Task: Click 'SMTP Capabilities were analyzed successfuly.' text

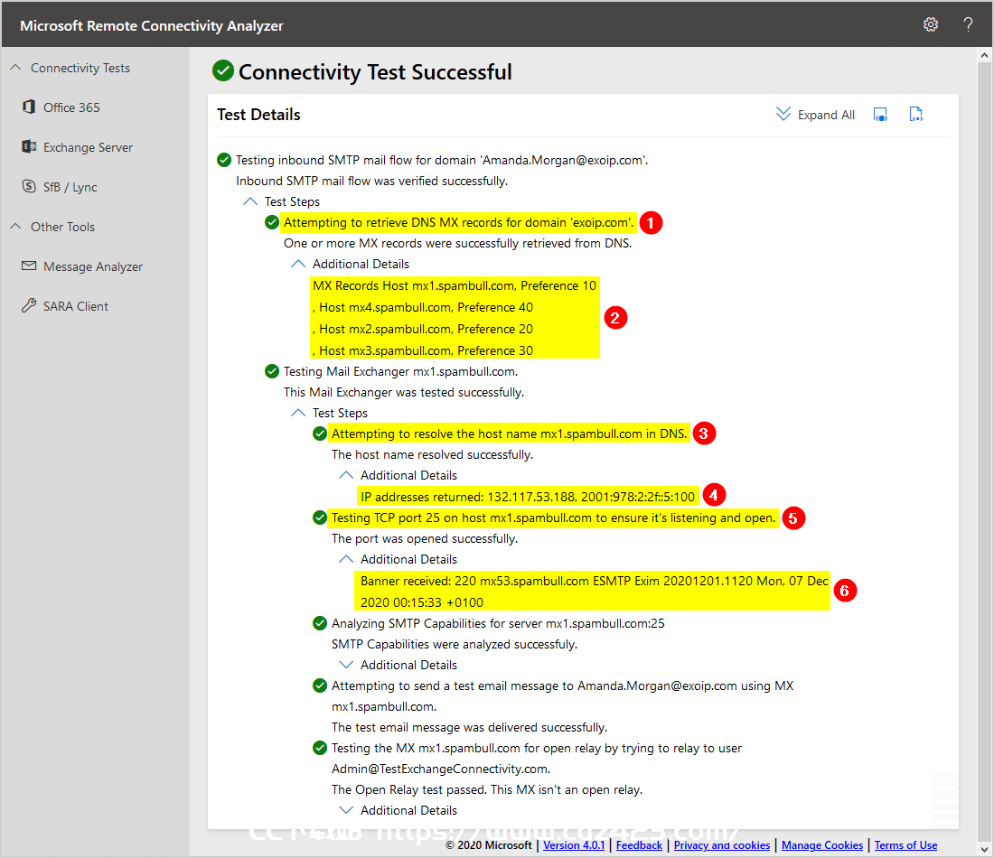Action: [455, 644]
